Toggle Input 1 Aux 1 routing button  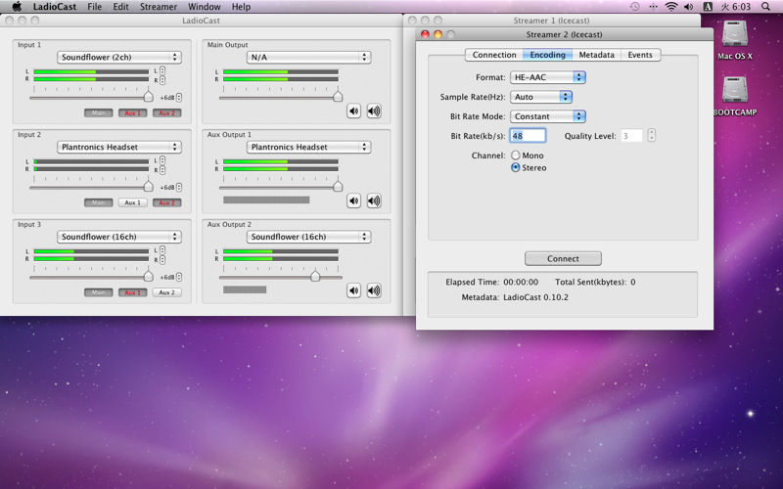(x=132, y=112)
